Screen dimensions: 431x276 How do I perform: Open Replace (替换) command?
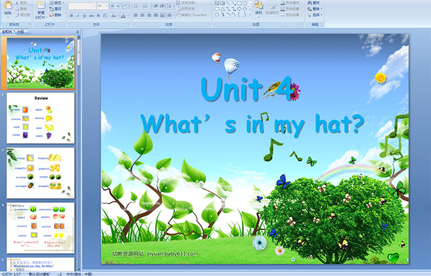(315, 9)
